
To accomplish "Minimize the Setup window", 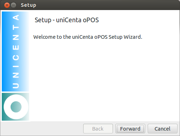I will pos(14,5).
